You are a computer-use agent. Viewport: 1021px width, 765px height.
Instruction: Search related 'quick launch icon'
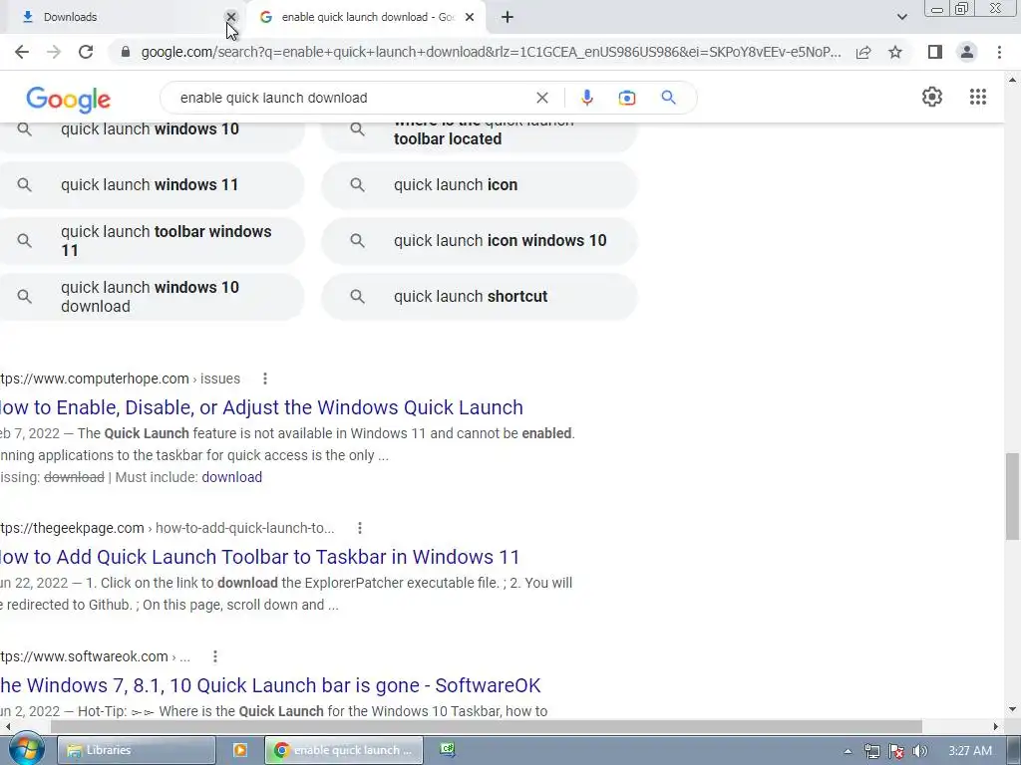480,184
